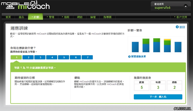Open the 產品 products menu item

21,17
